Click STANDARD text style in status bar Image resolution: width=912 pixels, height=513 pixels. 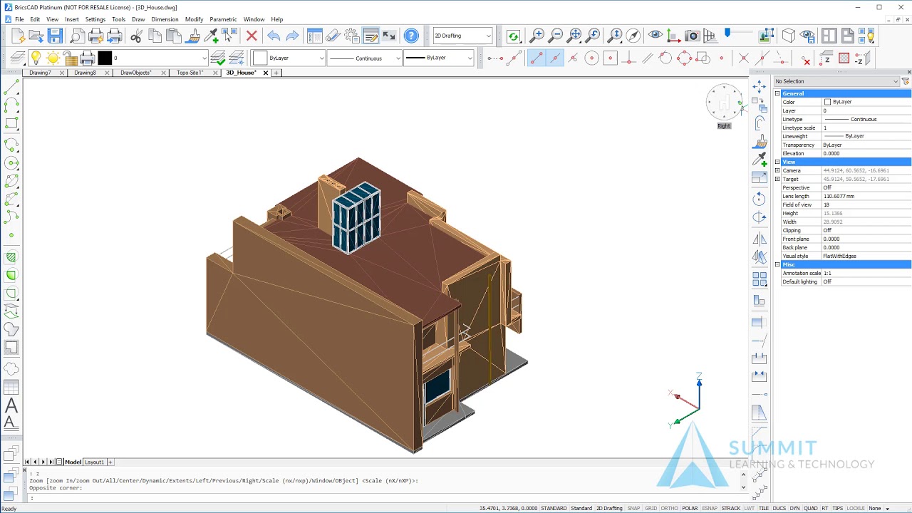[554, 508]
